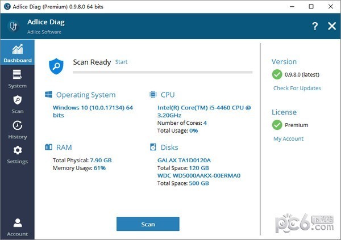The image size is (341, 240).
Task: Click the Total Space: 120 GB line
Action: (x=183, y=168)
